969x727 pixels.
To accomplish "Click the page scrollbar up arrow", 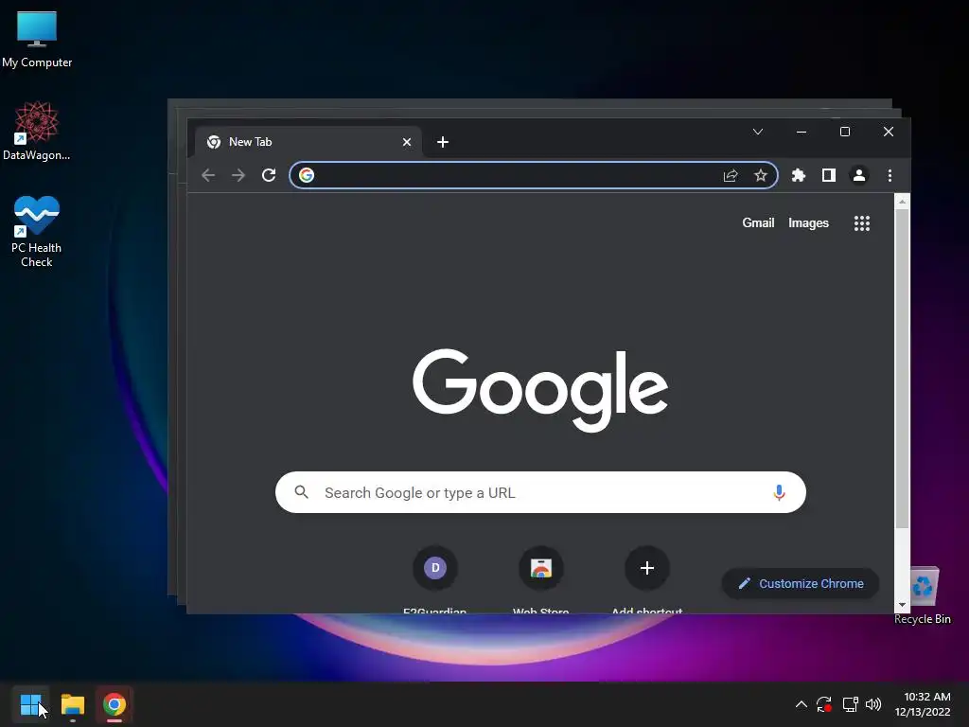I will pos(902,202).
